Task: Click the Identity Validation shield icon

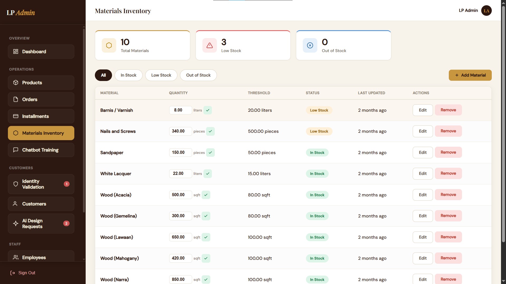Action: click(16, 184)
